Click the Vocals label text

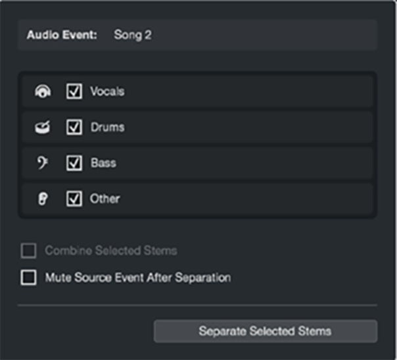107,91
